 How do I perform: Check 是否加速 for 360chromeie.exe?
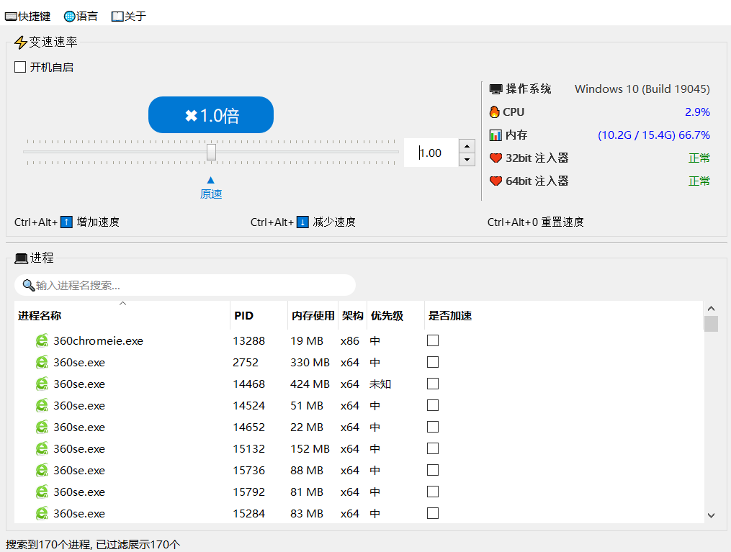coord(432,340)
